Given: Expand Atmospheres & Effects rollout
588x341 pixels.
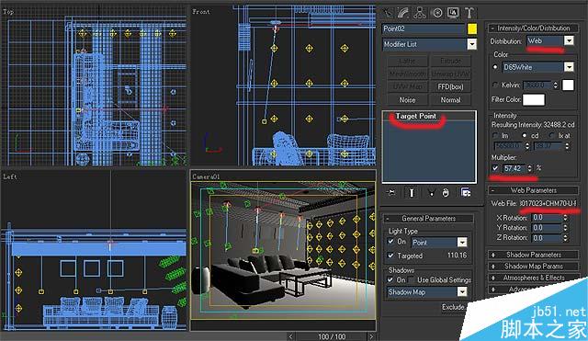Looking at the screenshot, I should click(x=533, y=278).
